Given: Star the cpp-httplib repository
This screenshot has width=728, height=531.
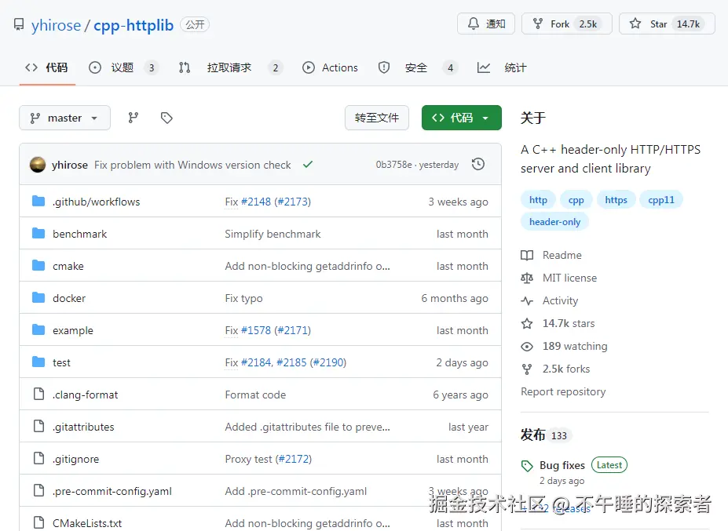Looking at the screenshot, I should (x=667, y=24).
